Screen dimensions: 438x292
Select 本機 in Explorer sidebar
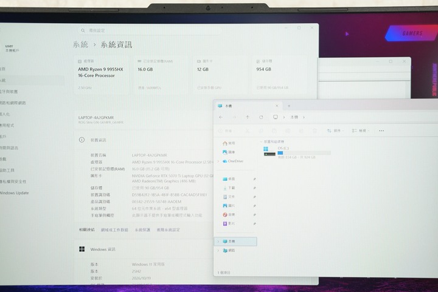coord(236,242)
